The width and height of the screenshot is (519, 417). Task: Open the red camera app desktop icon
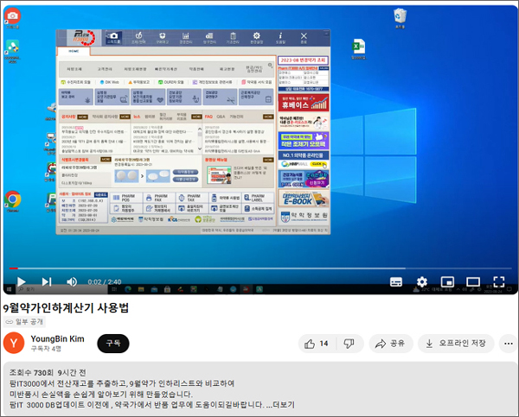13,18
